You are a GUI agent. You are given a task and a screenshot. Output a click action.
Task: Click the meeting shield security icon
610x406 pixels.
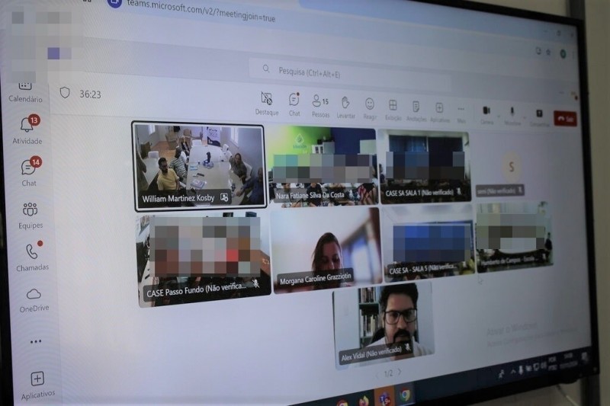tap(65, 93)
